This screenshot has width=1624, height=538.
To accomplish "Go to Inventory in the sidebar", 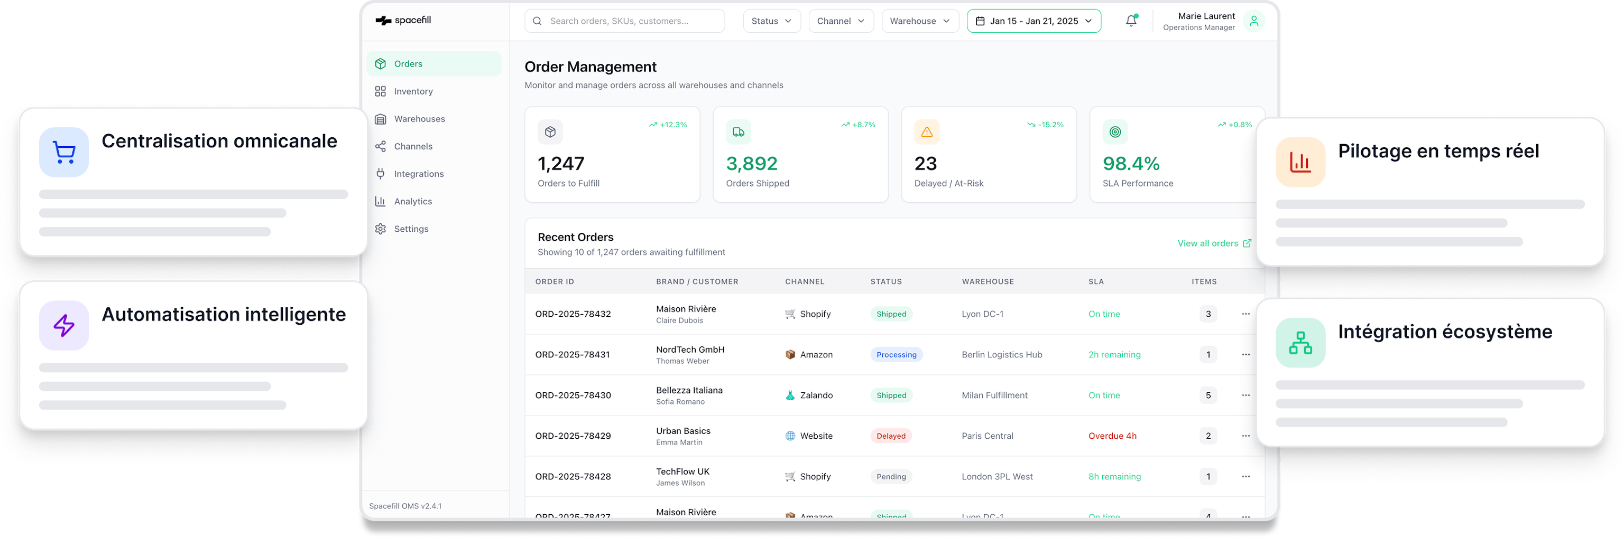I will tap(413, 91).
